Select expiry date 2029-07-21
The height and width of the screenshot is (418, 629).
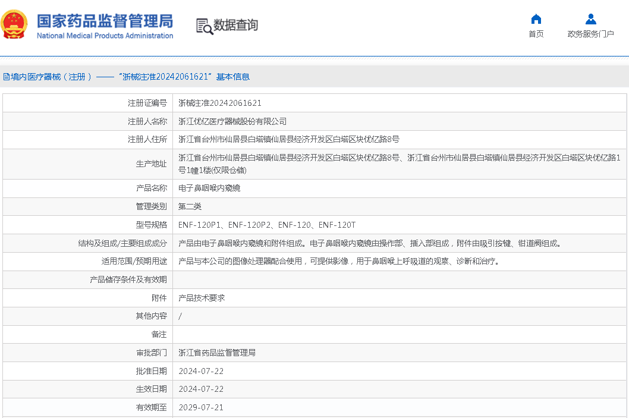201,407
